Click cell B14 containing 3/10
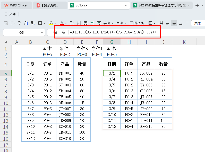The width and height of the screenshot is (205, 152). pos(30,126)
